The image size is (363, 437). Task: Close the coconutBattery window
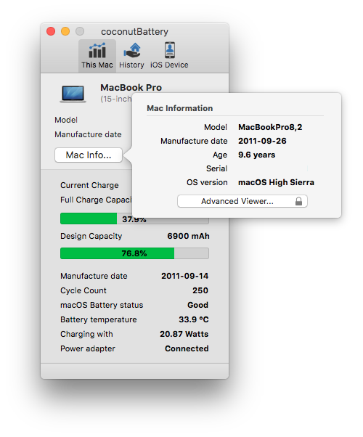(51, 31)
